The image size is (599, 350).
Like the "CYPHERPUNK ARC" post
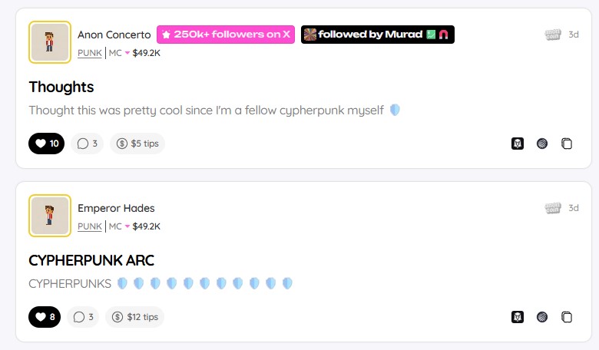pyautogui.click(x=45, y=316)
